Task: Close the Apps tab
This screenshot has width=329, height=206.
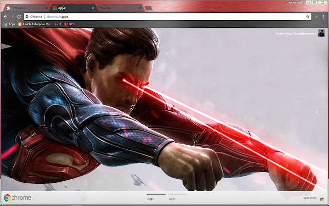Action: [93, 8]
